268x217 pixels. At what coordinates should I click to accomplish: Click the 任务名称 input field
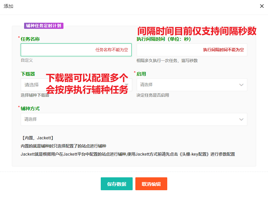[58, 50]
